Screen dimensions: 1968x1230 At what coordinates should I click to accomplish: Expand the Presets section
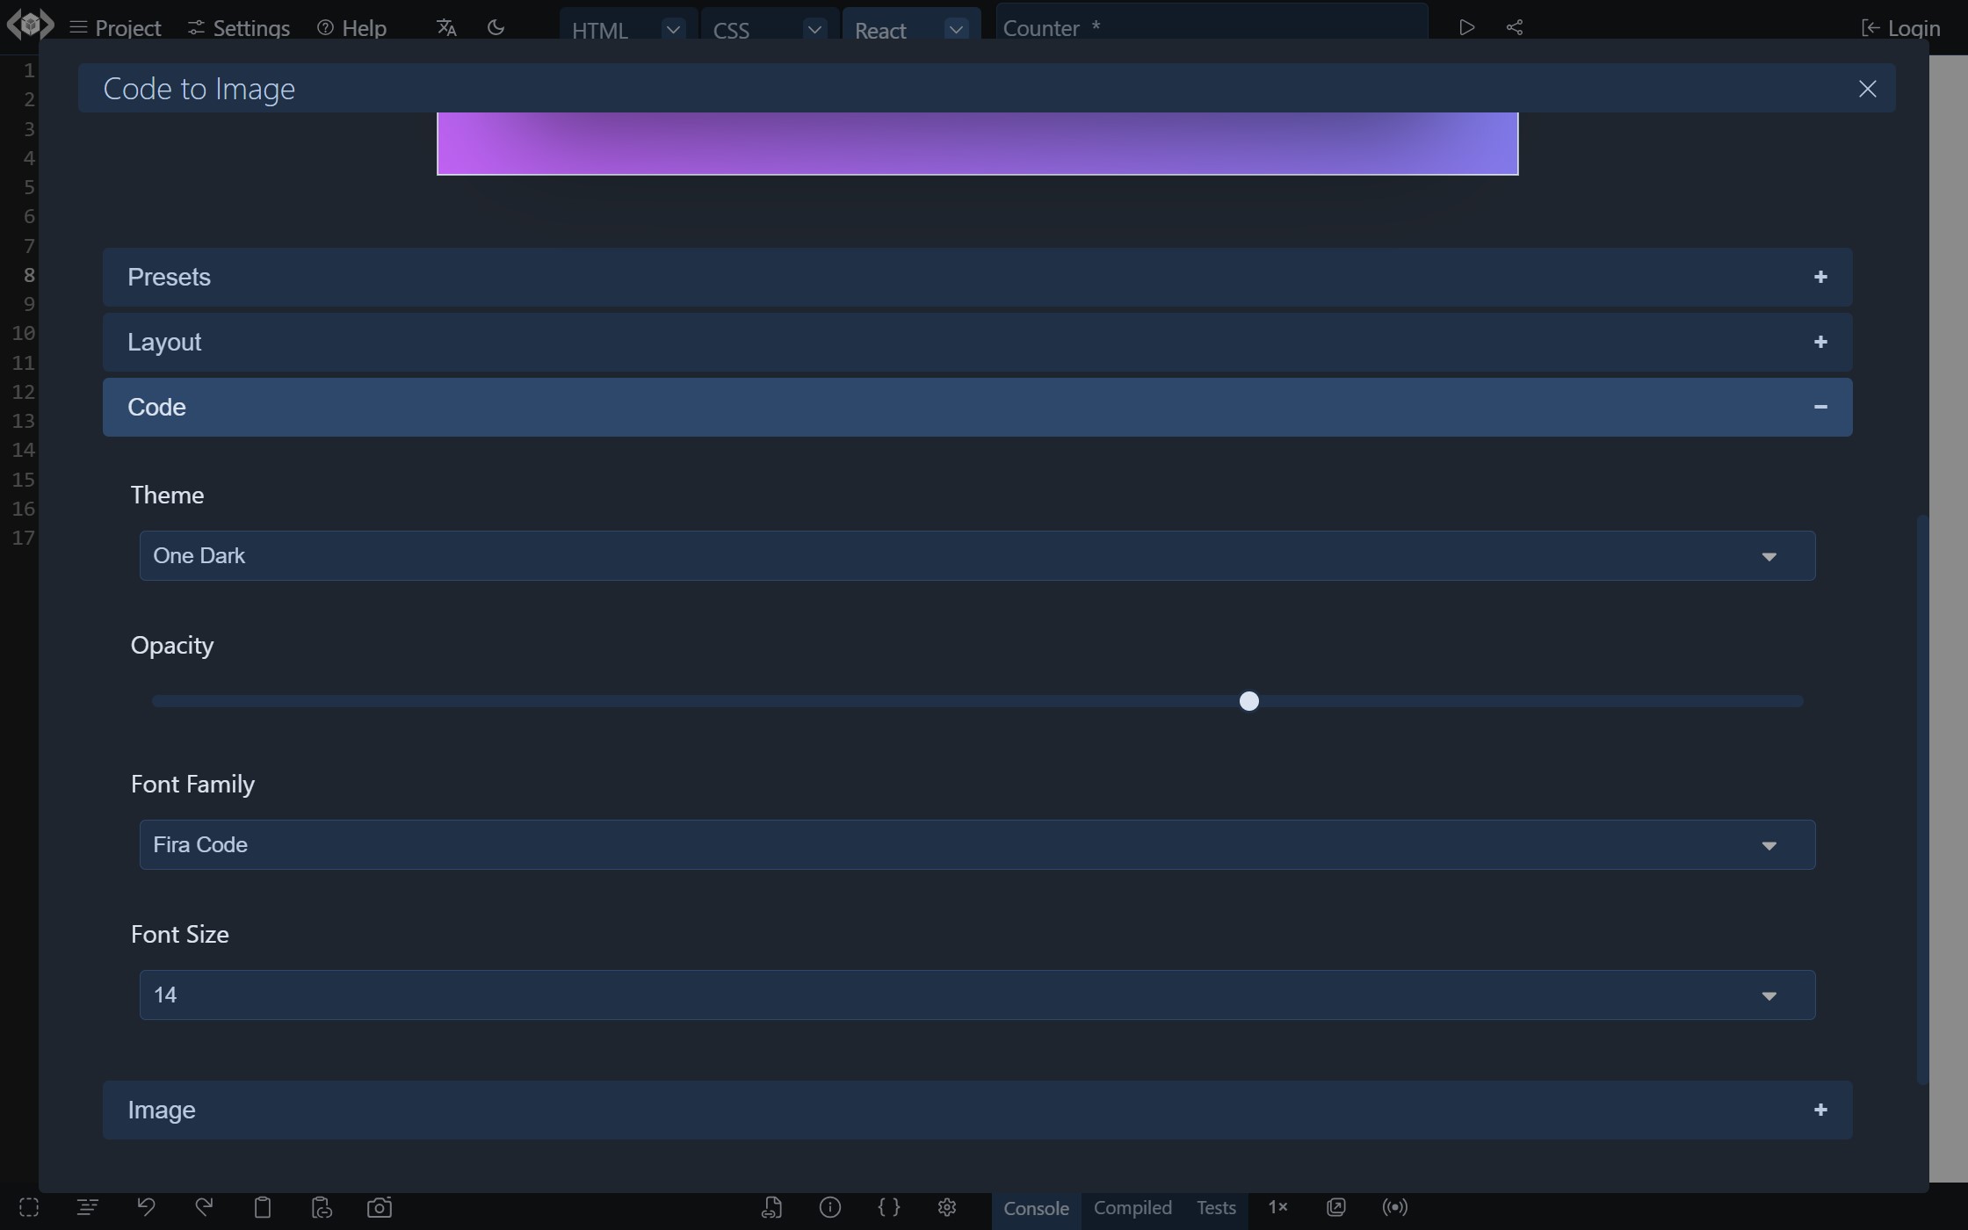coord(1820,276)
